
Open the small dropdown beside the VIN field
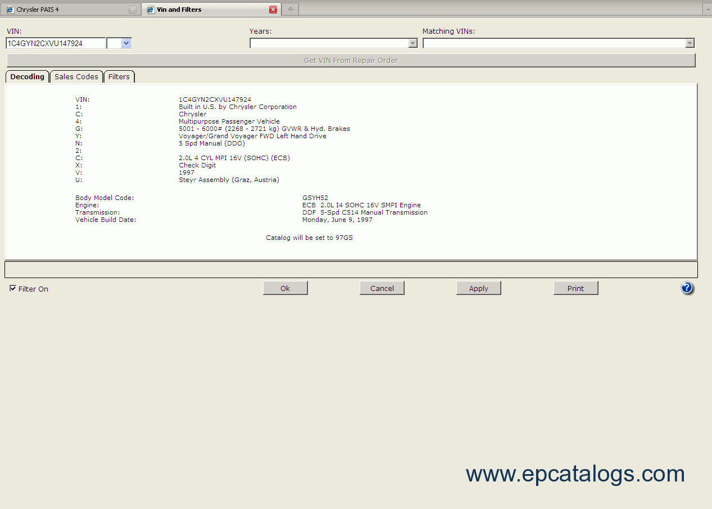[126, 43]
